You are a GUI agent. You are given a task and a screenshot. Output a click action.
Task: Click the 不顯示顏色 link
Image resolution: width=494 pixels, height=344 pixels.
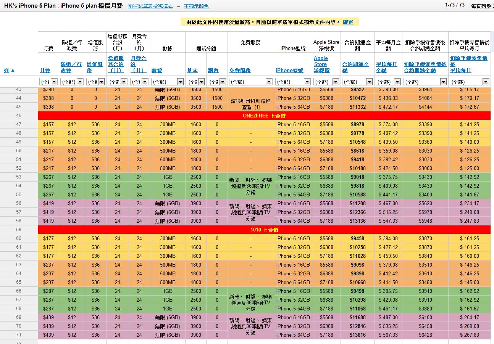click(196, 6)
